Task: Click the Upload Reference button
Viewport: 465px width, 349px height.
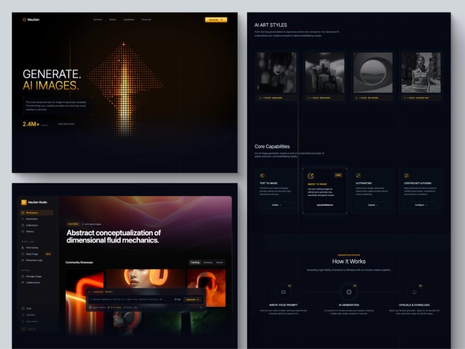Action: click(324, 205)
